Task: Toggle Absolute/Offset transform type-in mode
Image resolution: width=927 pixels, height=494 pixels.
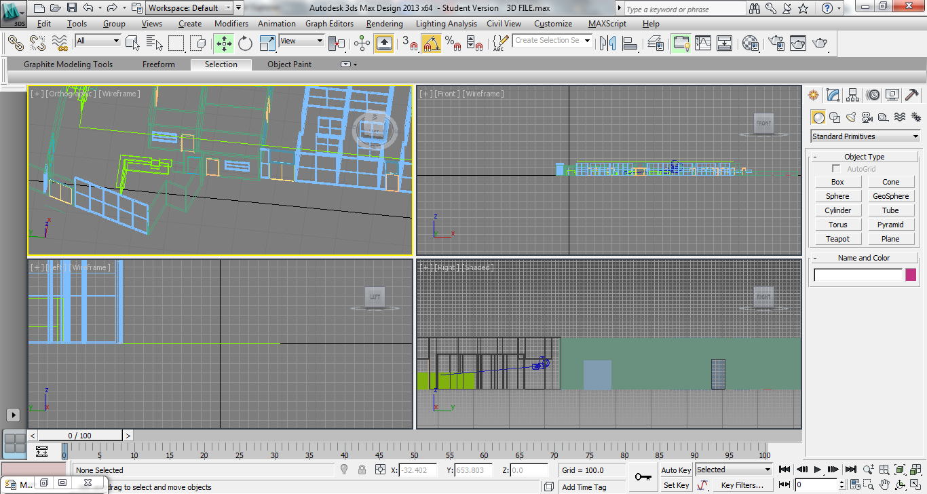Action: 380,470
